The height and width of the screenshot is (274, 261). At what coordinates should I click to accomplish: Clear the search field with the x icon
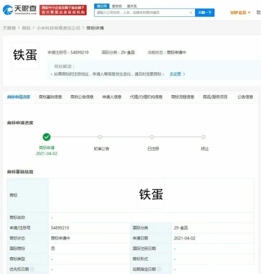tap(191, 13)
